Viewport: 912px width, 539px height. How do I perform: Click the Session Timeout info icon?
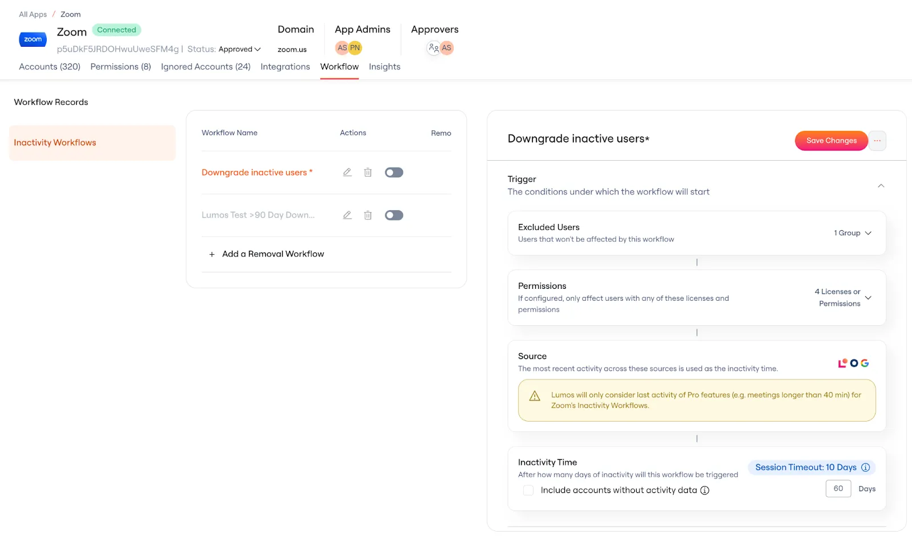tap(865, 467)
